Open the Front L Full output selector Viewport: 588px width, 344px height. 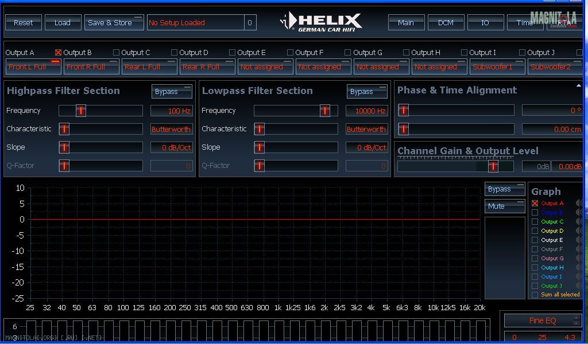33,67
